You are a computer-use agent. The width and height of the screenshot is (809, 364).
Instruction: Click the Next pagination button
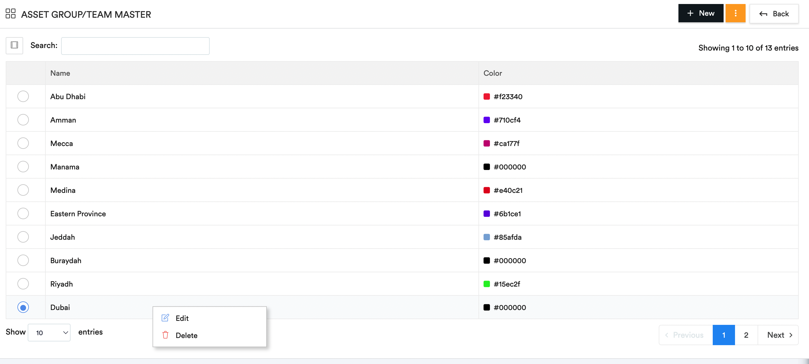pos(778,335)
